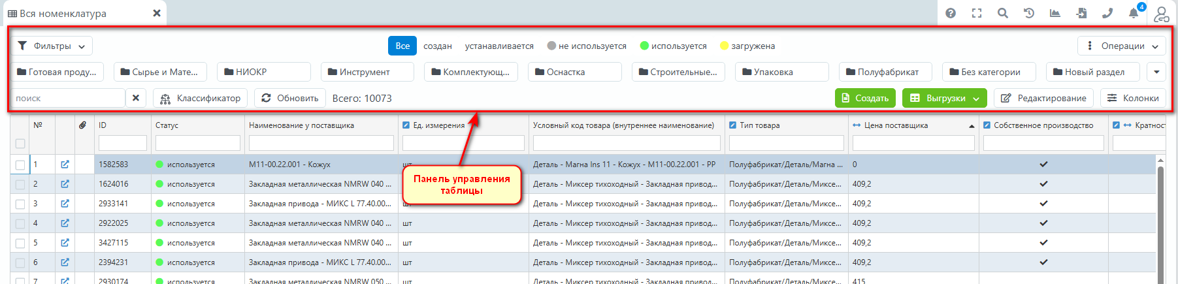Expand the Выгрузки export dropdown
The image size is (1178, 284).
pos(944,98)
